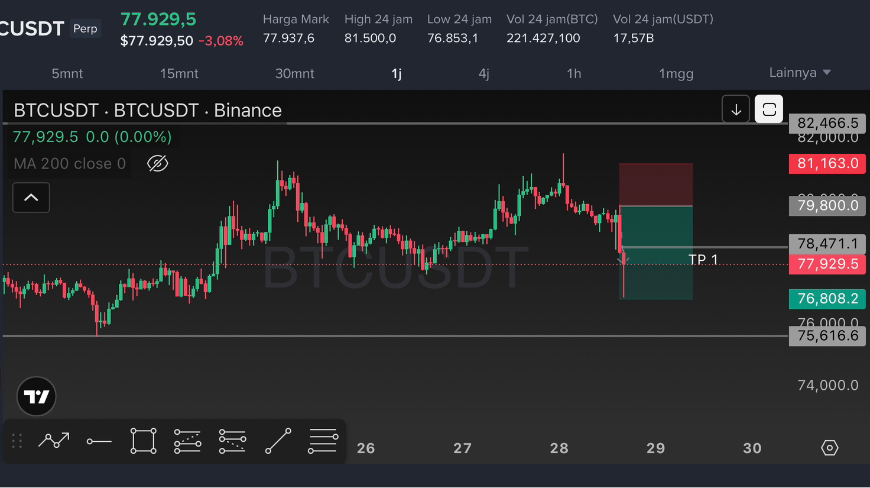Screen dimensions: 870x488
Task: Click the Vol 24 jam(USDT) 17,57B value
Action: (x=634, y=38)
